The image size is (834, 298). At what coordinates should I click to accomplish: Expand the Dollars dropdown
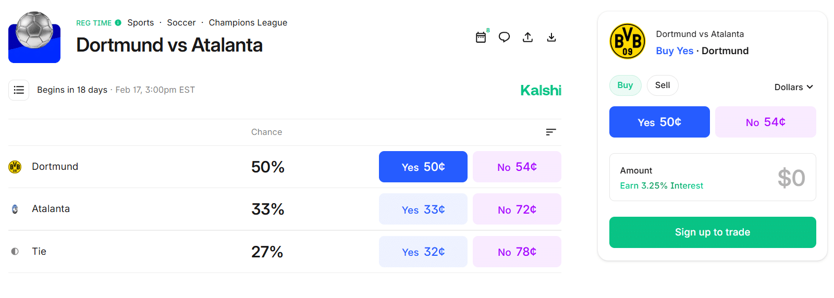pyautogui.click(x=793, y=87)
